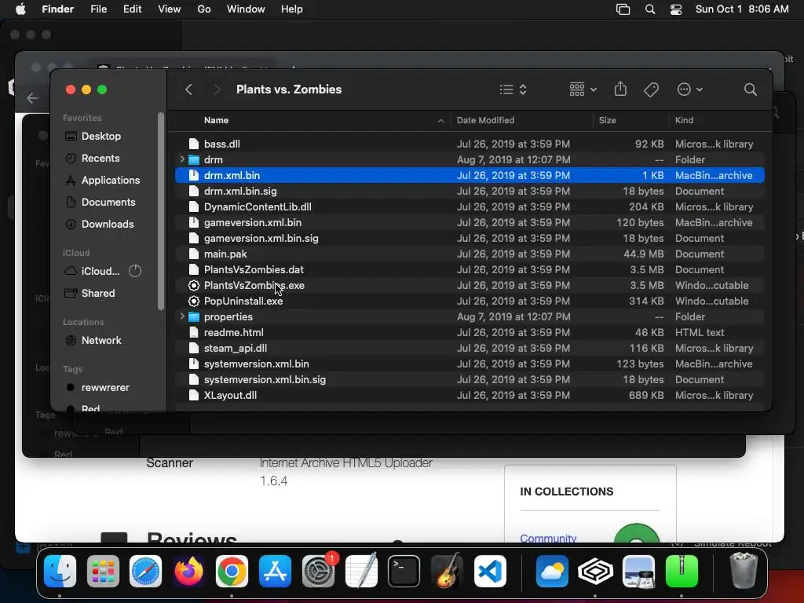Expand the properties folder disclosure arrow
Screen dimensions: 804x603
182,316
